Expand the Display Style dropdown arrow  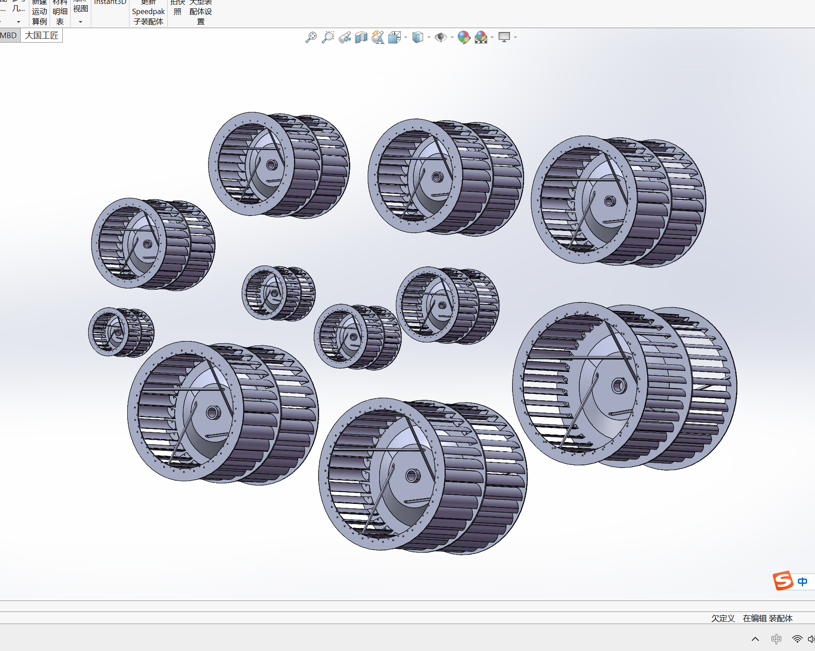[x=429, y=37]
